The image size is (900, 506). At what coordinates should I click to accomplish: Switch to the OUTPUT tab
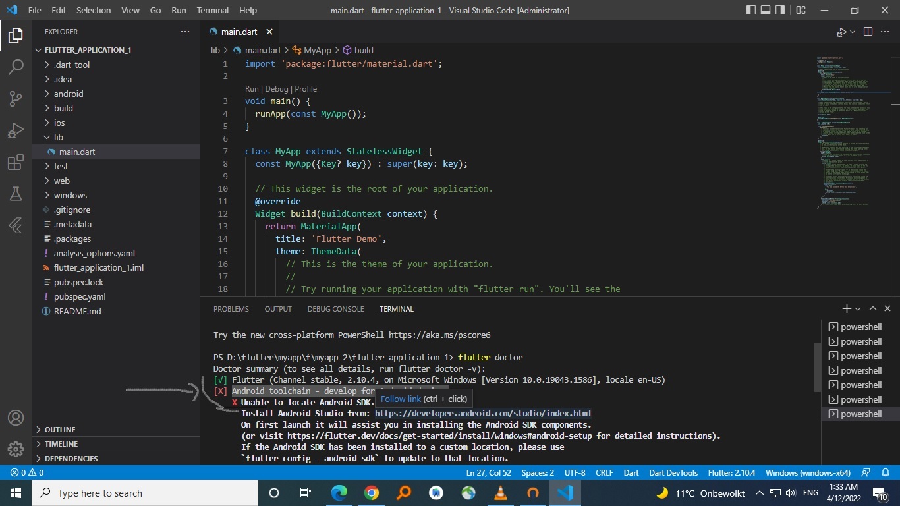pyautogui.click(x=278, y=308)
